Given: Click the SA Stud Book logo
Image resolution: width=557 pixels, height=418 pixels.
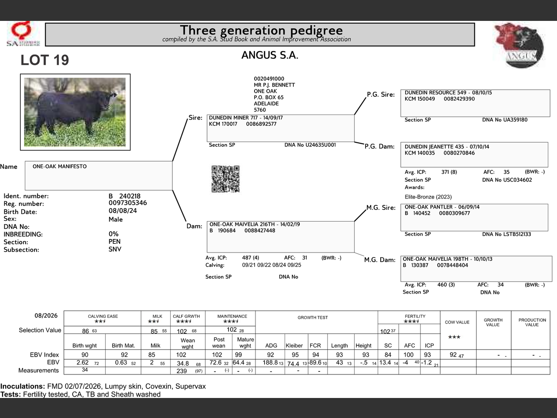Looking at the screenshot, I should pos(23,34).
